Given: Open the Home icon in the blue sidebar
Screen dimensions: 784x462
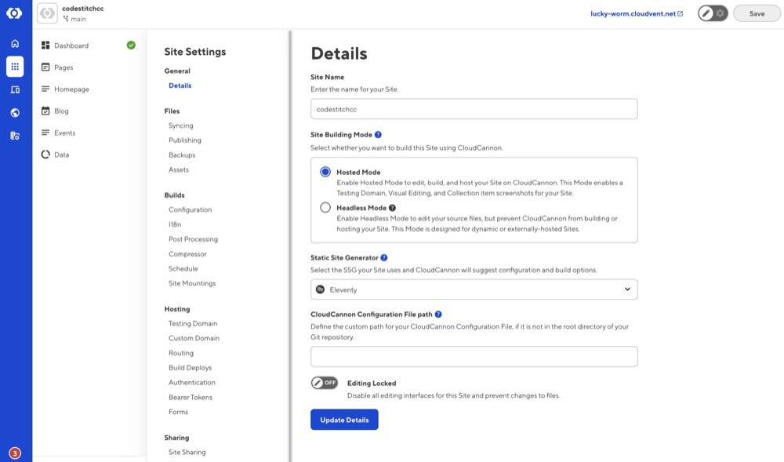Looking at the screenshot, I should pyautogui.click(x=13, y=44).
